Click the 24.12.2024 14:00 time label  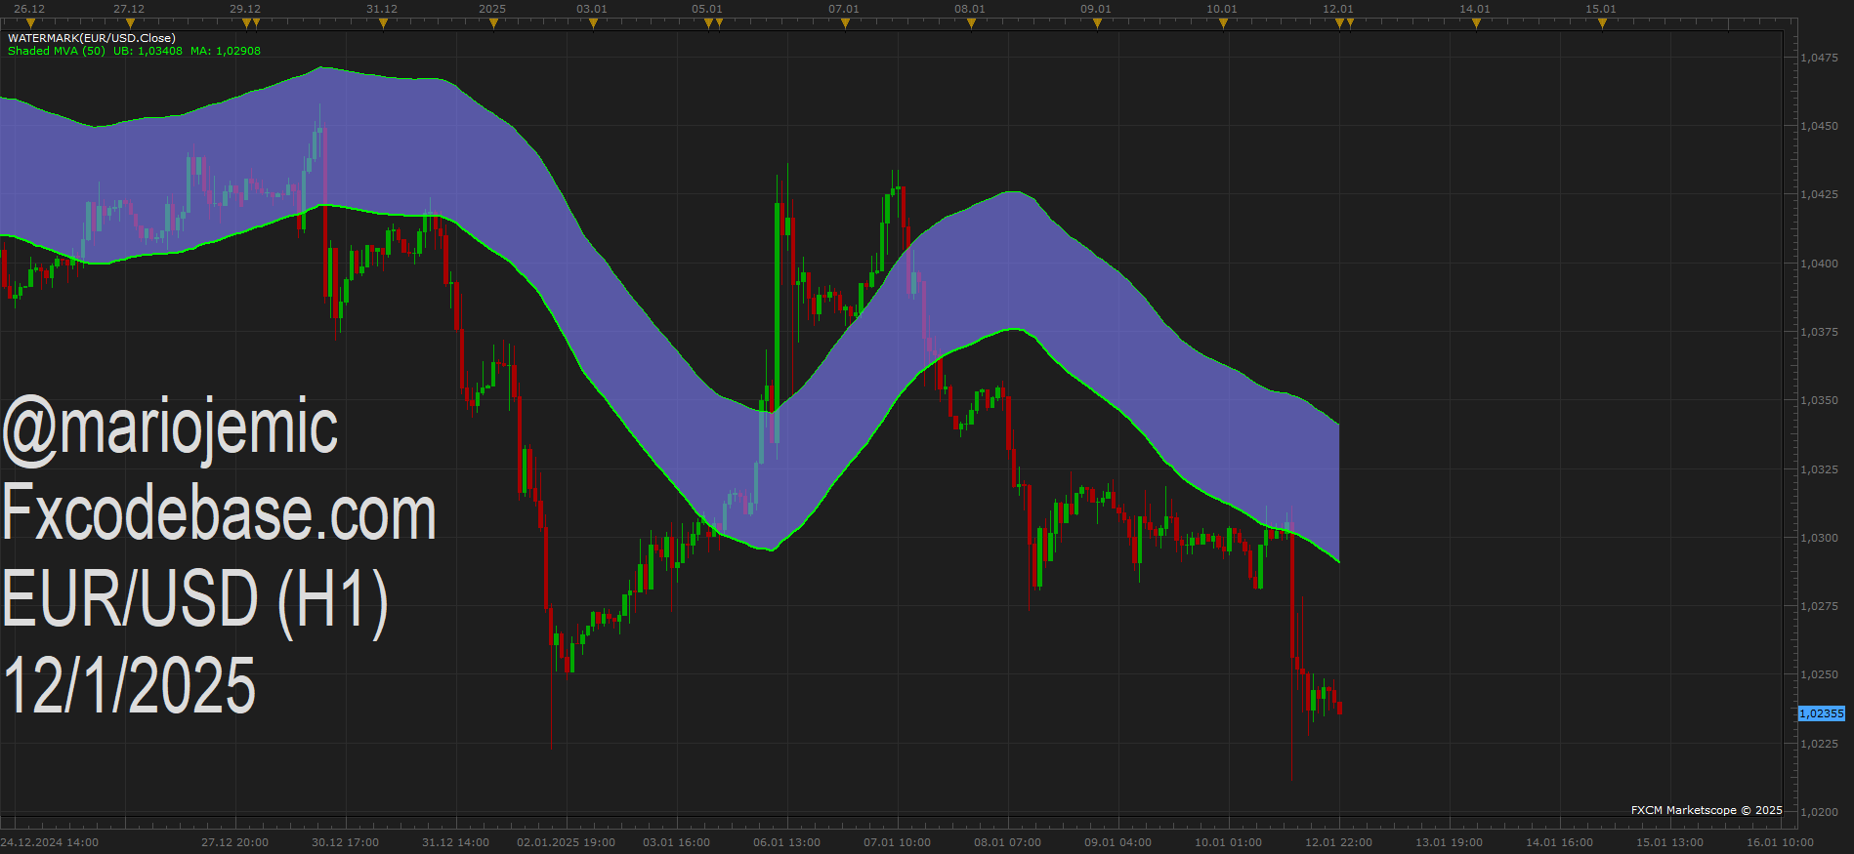tap(49, 842)
